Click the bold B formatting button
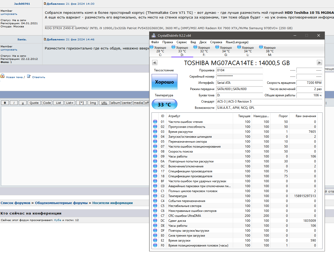334x253 pixels. (5, 103)
